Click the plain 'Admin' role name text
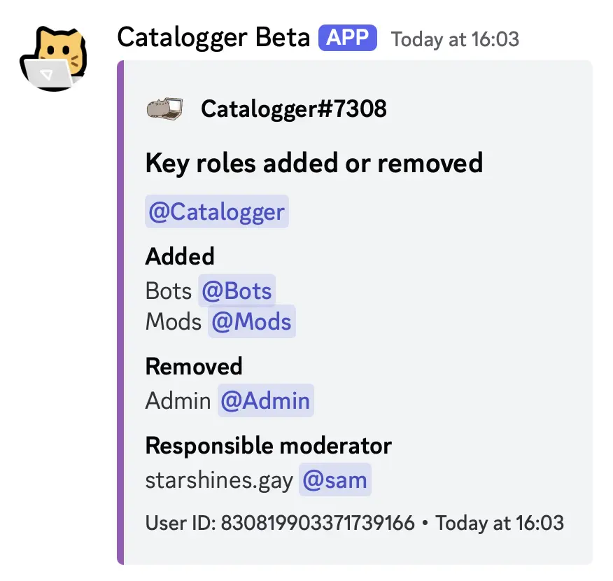This screenshot has width=613, height=581. pos(178,401)
